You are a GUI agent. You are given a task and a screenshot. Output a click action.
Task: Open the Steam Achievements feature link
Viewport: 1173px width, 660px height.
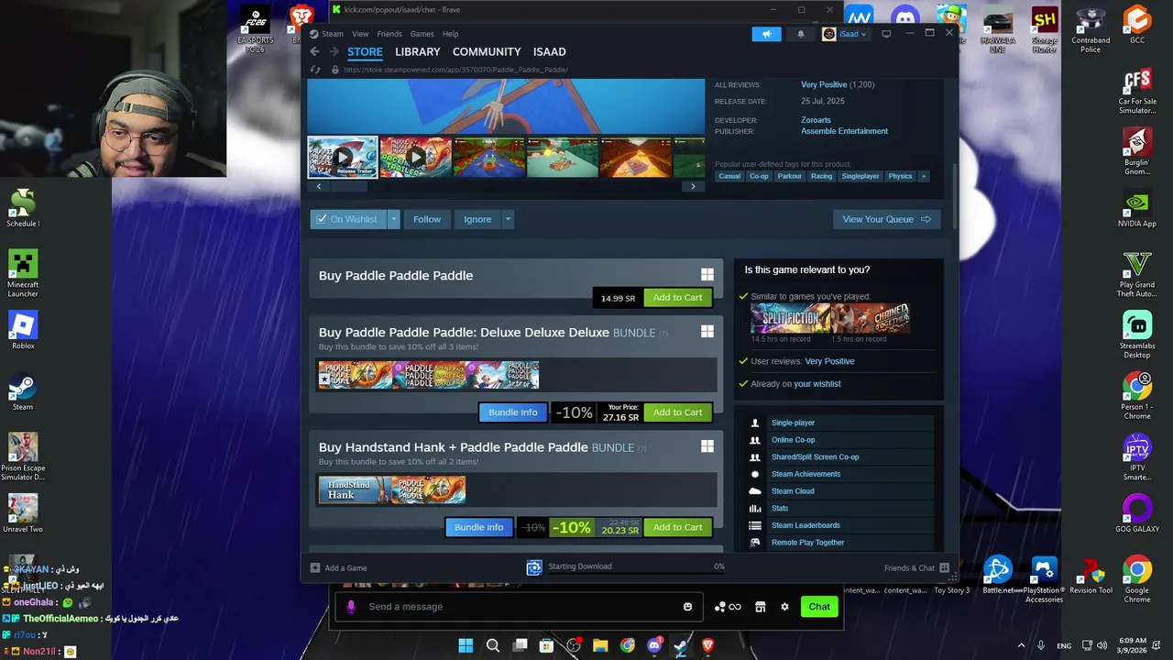click(806, 474)
